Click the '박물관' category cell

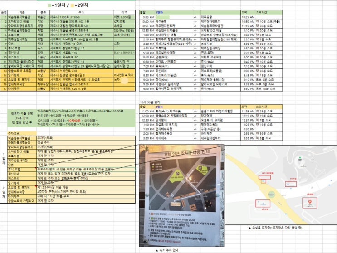(43, 17)
